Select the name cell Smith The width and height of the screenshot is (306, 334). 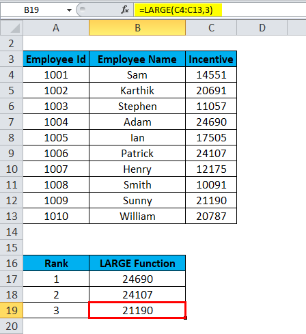(x=137, y=184)
